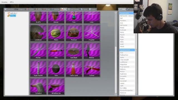Choose the Balloons tool
The height and width of the screenshot is (100, 178).
127,69
